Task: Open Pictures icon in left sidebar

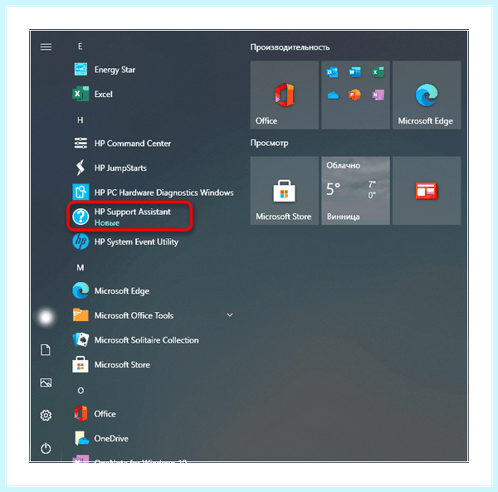Action: coord(46,382)
